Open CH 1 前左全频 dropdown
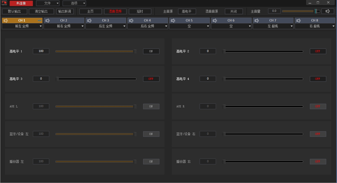This screenshot has height=183, width=337. (22, 26)
